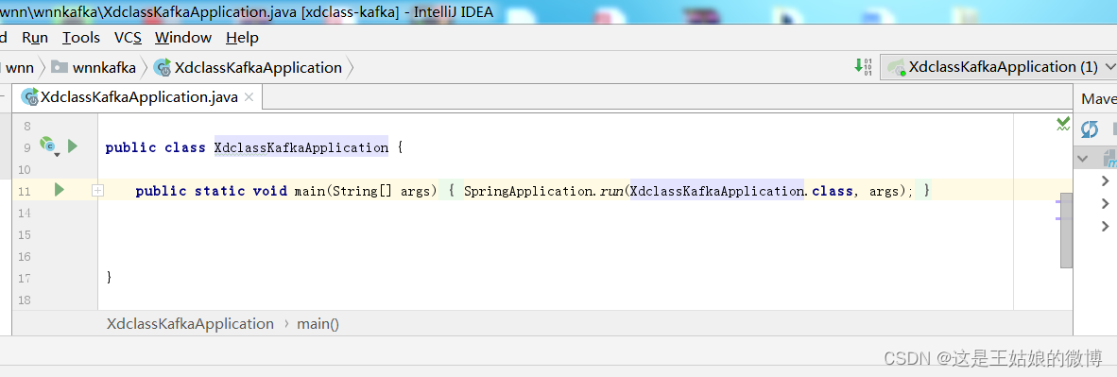This screenshot has width=1117, height=377.
Task: Click the editor vertical scrollbar thumb
Action: click(x=1066, y=230)
